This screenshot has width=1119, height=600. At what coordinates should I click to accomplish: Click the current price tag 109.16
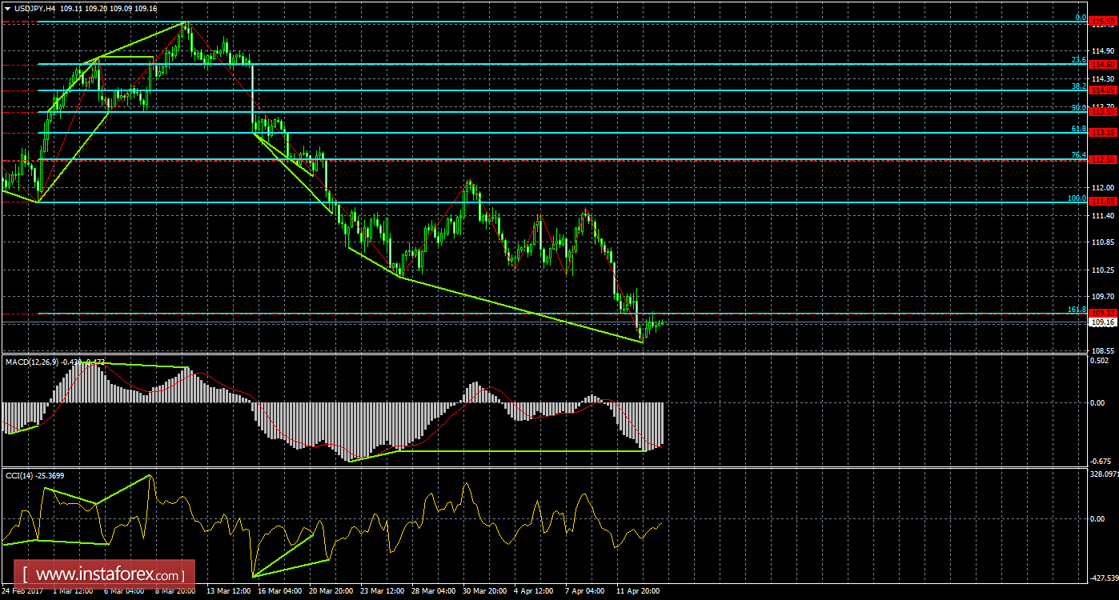(1103, 320)
